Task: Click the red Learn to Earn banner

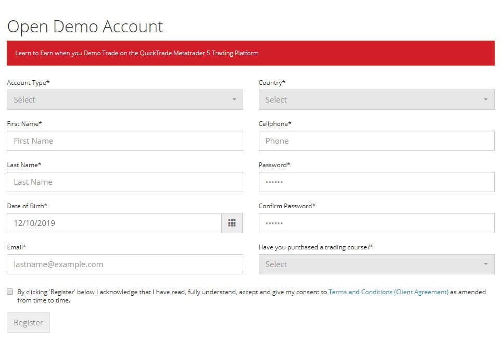Action: [251, 53]
